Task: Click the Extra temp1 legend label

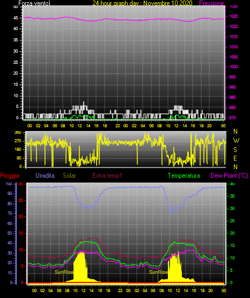Action: (107, 176)
